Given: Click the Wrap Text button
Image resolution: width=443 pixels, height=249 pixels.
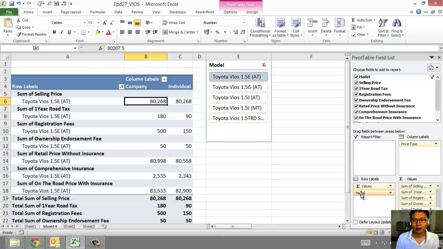Looking at the screenshot, I should (174, 23).
